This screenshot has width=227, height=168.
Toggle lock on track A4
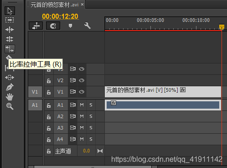pos(49,139)
